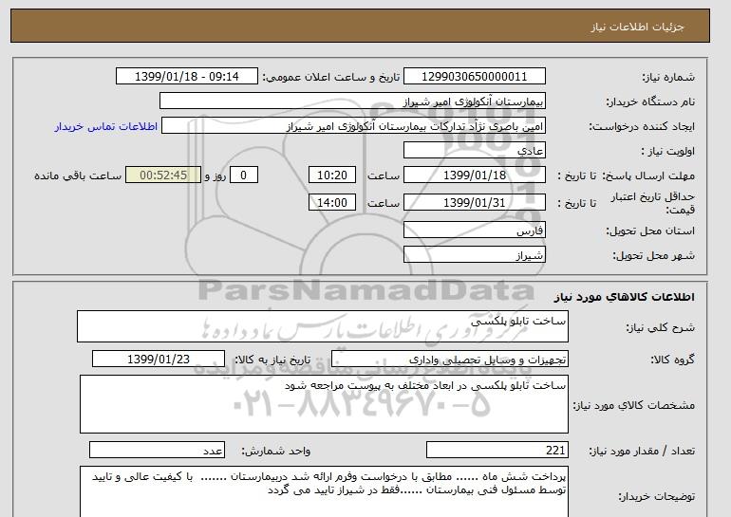Select the quantity field showing 221
The height and width of the screenshot is (517, 731).
click(x=497, y=451)
